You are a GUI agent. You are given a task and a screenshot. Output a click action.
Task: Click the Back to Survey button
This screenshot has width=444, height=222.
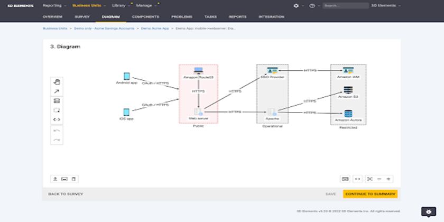point(66,194)
